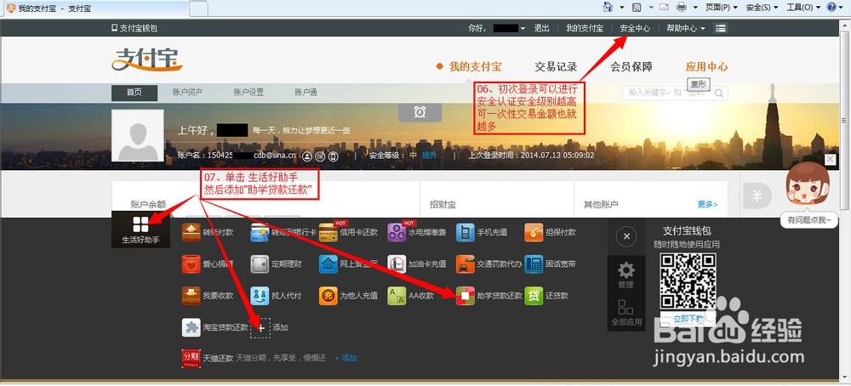Click the 支付宝钱包 link in top bar
851x386 pixels.
point(134,28)
